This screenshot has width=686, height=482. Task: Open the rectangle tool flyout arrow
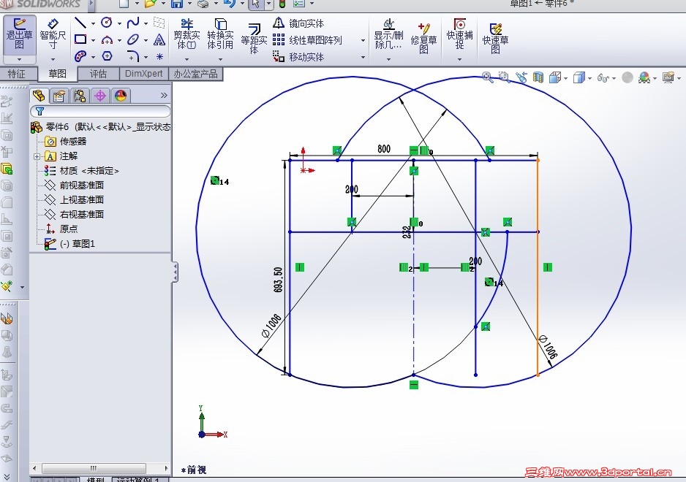click(92, 40)
